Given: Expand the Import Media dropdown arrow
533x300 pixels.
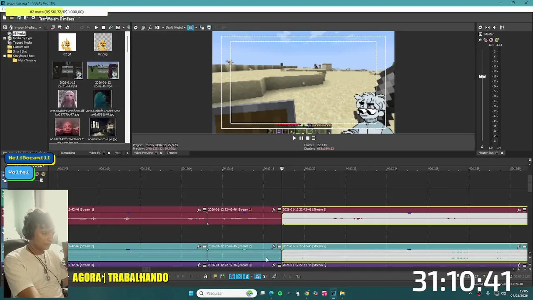Looking at the screenshot, I should [x=40, y=27].
